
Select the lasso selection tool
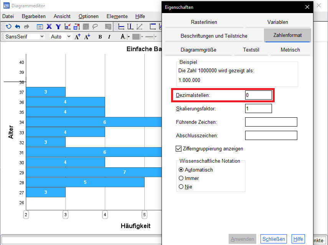[x=95, y=27]
